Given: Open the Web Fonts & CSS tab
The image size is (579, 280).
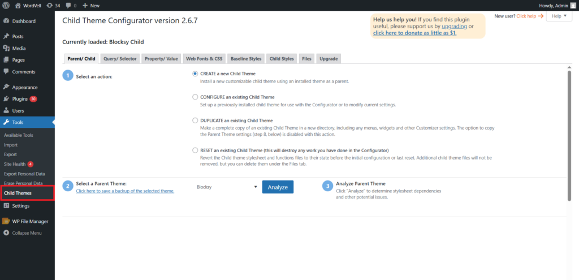Looking at the screenshot, I should 204,59.
